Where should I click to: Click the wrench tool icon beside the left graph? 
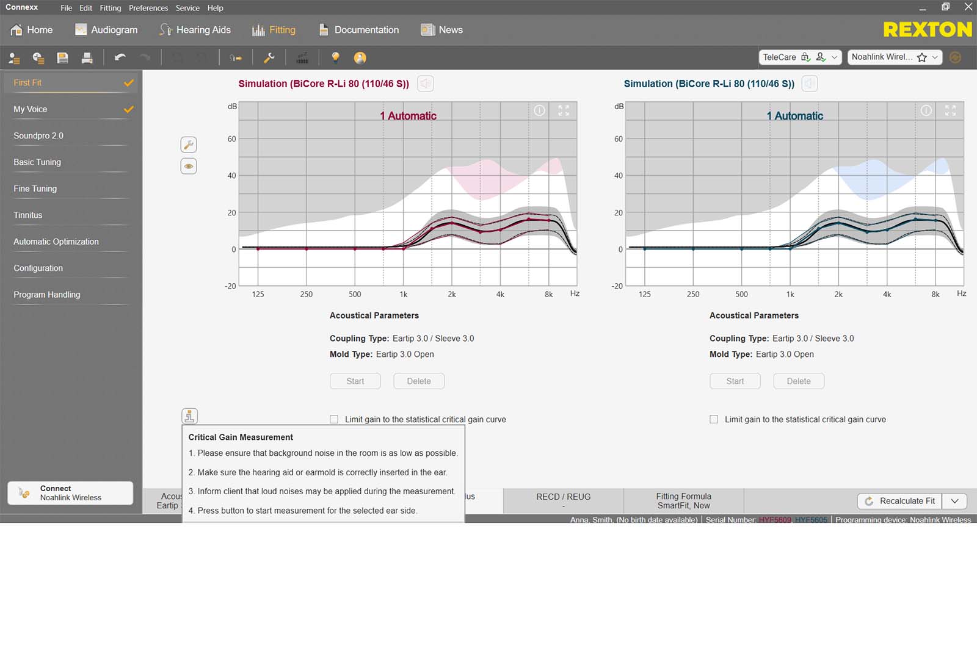(x=189, y=144)
